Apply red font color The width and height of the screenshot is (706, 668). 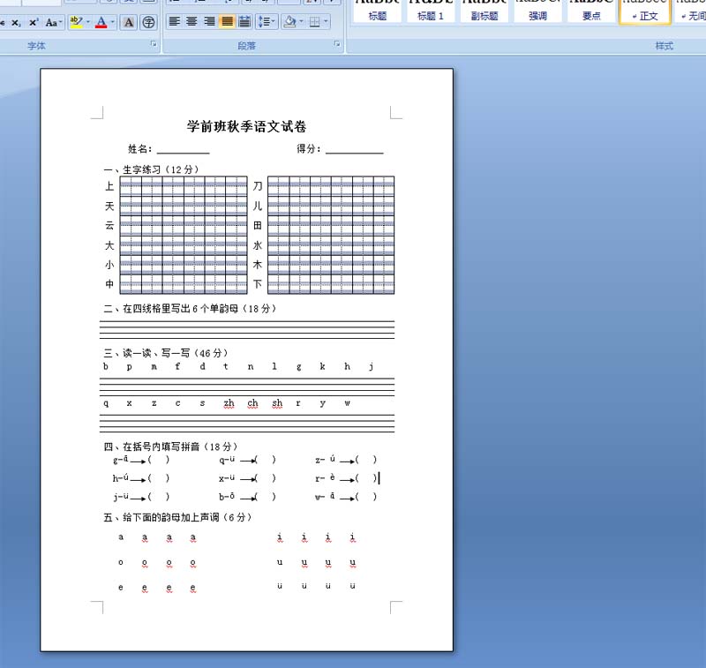[x=101, y=22]
